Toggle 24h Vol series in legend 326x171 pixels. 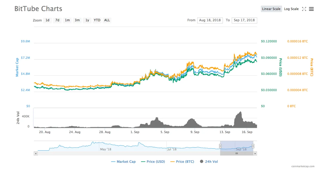(209, 162)
